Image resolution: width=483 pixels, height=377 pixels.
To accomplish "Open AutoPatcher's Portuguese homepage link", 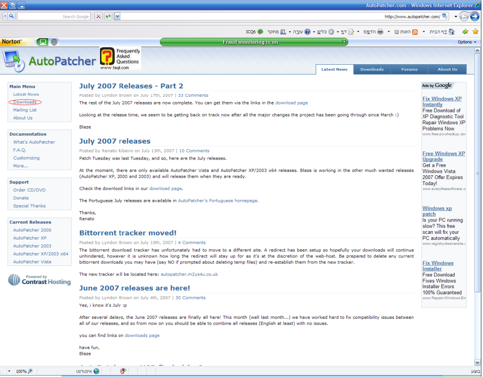I will coord(218,201).
